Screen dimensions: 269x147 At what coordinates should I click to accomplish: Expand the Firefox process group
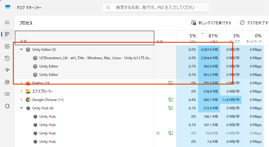(x=21, y=83)
